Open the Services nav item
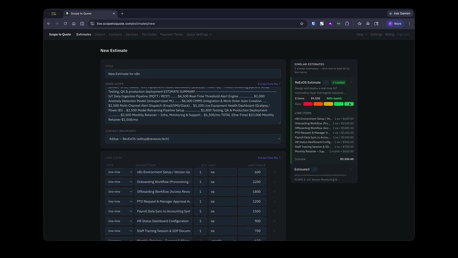Screen dimensions: 458x258 [132, 34]
